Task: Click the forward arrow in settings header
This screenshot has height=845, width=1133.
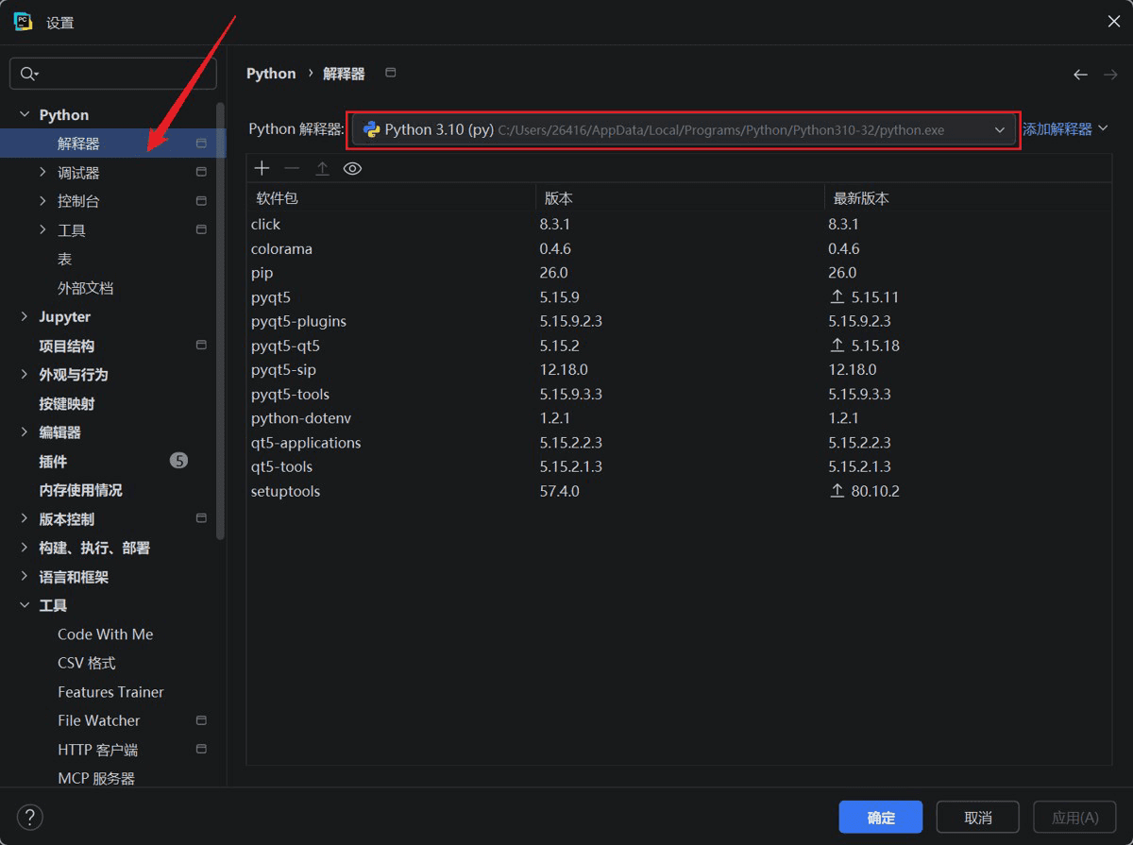Action: pos(1110,74)
